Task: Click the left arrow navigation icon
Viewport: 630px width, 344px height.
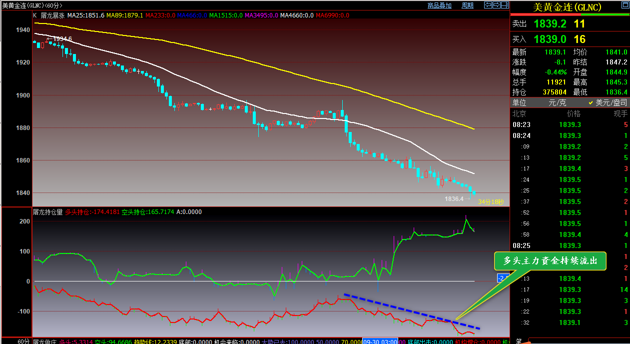Action: 488,5
